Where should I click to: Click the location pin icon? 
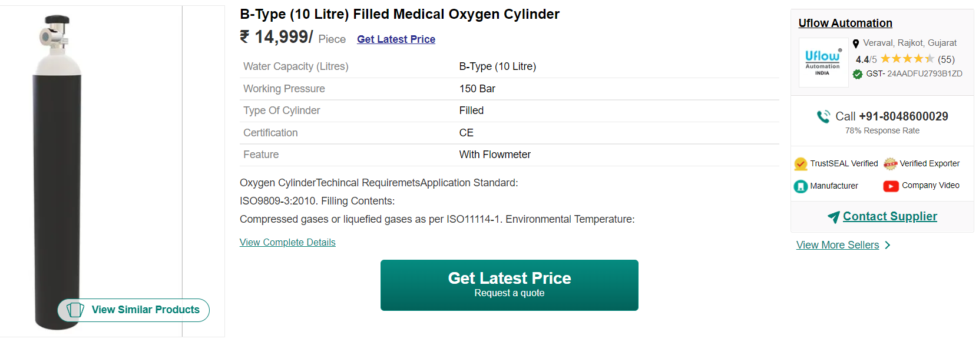(856, 43)
